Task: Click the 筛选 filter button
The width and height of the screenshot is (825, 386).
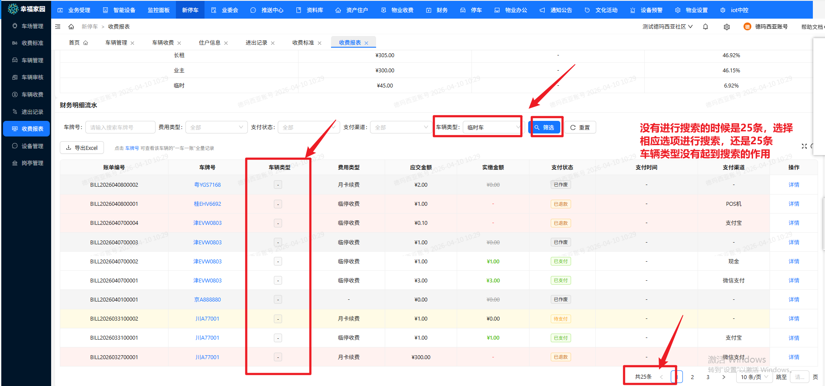Action: [x=545, y=127]
